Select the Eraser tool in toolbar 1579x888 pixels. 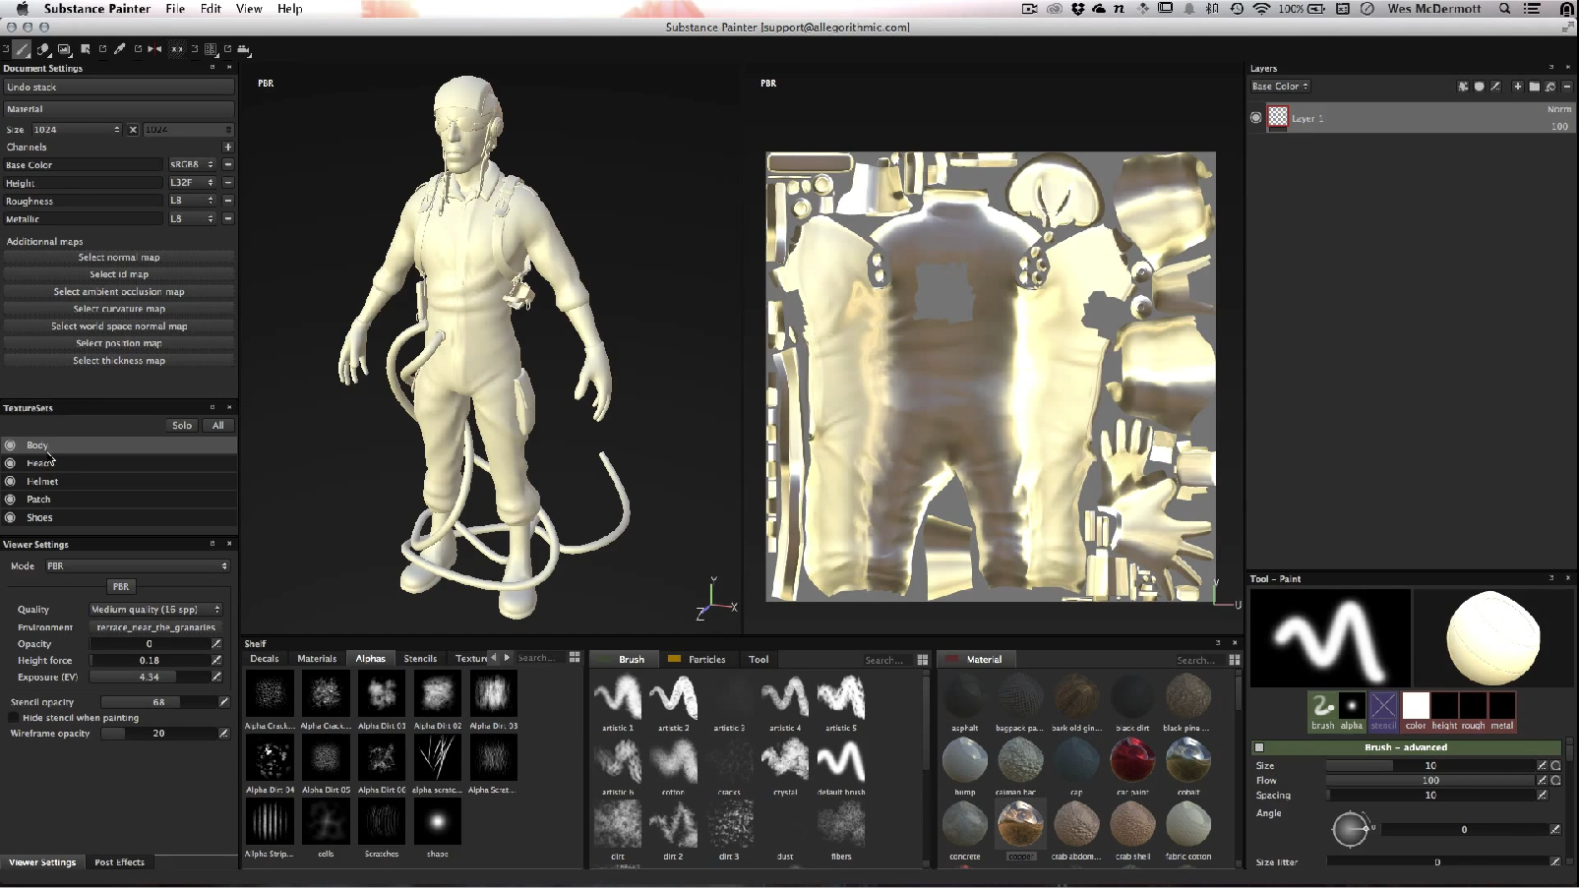coord(43,49)
